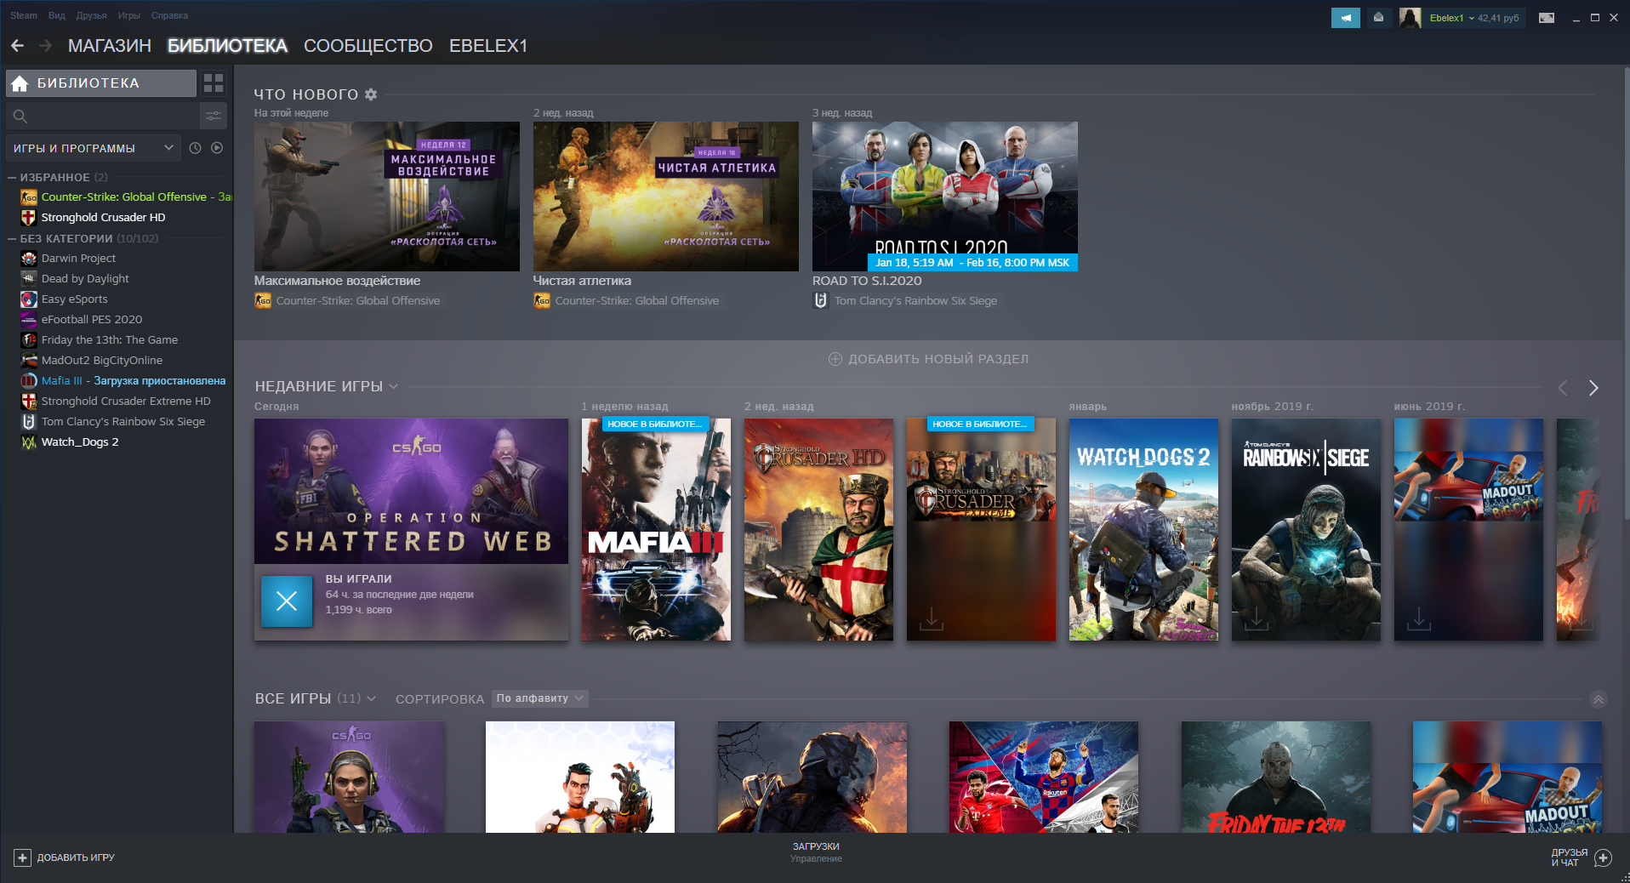Screen dimensions: 1630x883
Task: Click the wallet balance 42,41 руб
Action: point(1498,18)
